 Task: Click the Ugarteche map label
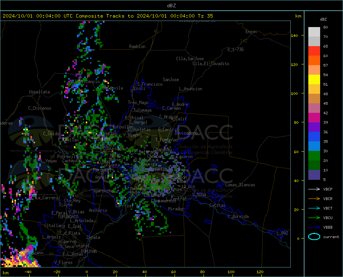tap(103, 191)
